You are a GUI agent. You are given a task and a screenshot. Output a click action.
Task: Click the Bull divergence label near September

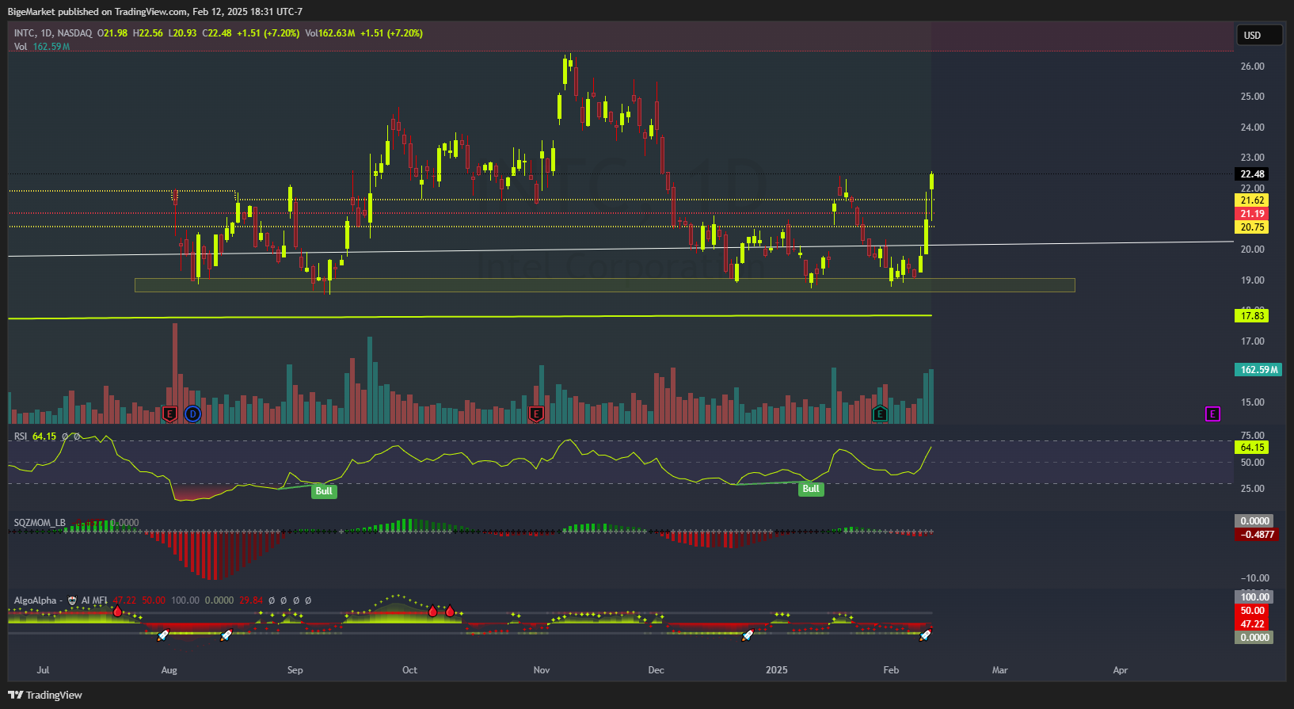pyautogui.click(x=324, y=491)
